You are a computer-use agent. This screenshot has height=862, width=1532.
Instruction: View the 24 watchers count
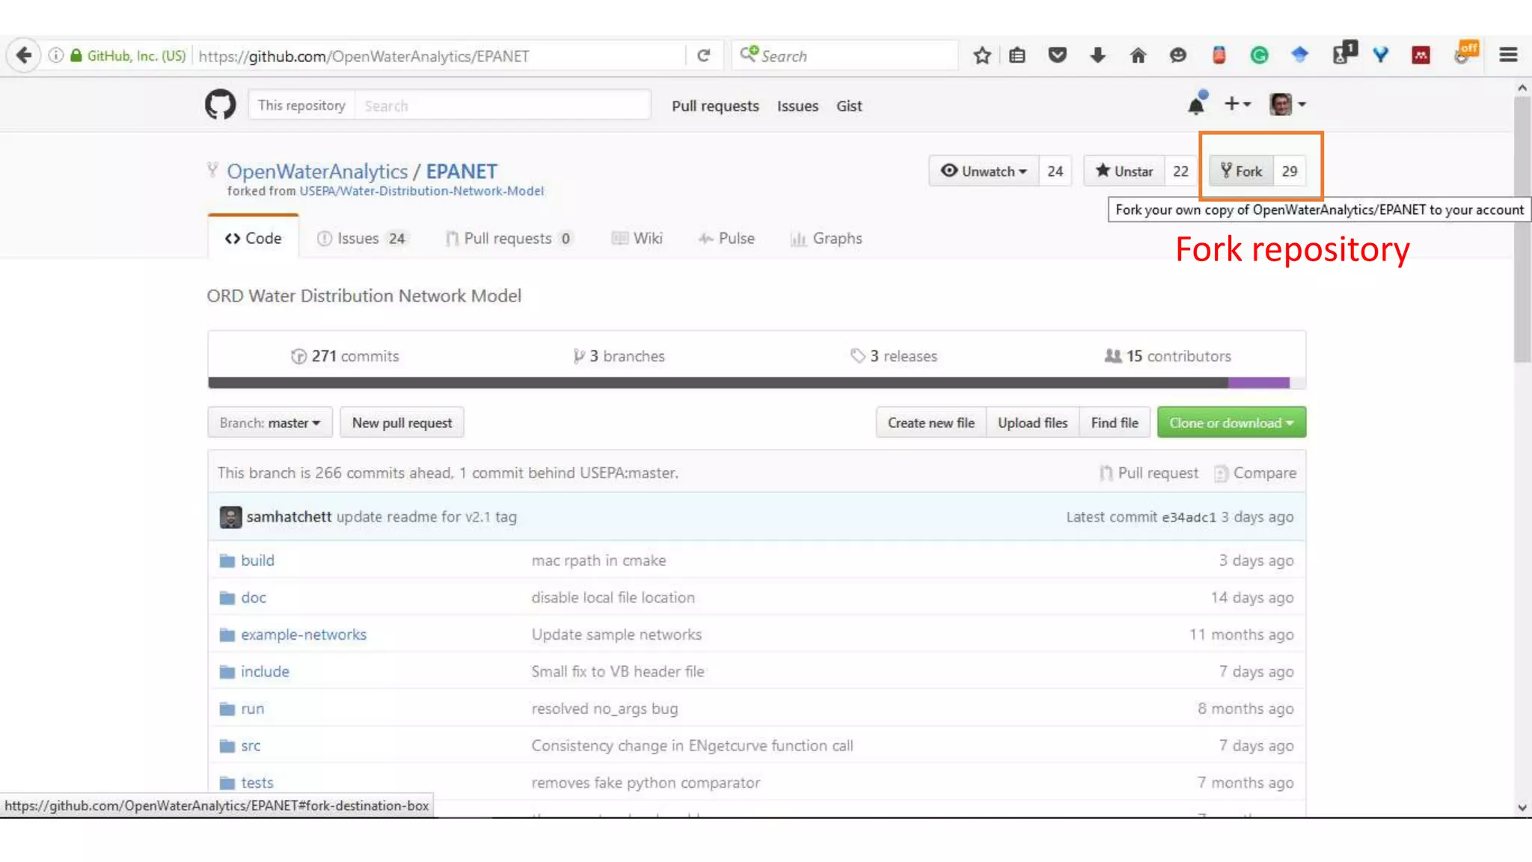1055,171
